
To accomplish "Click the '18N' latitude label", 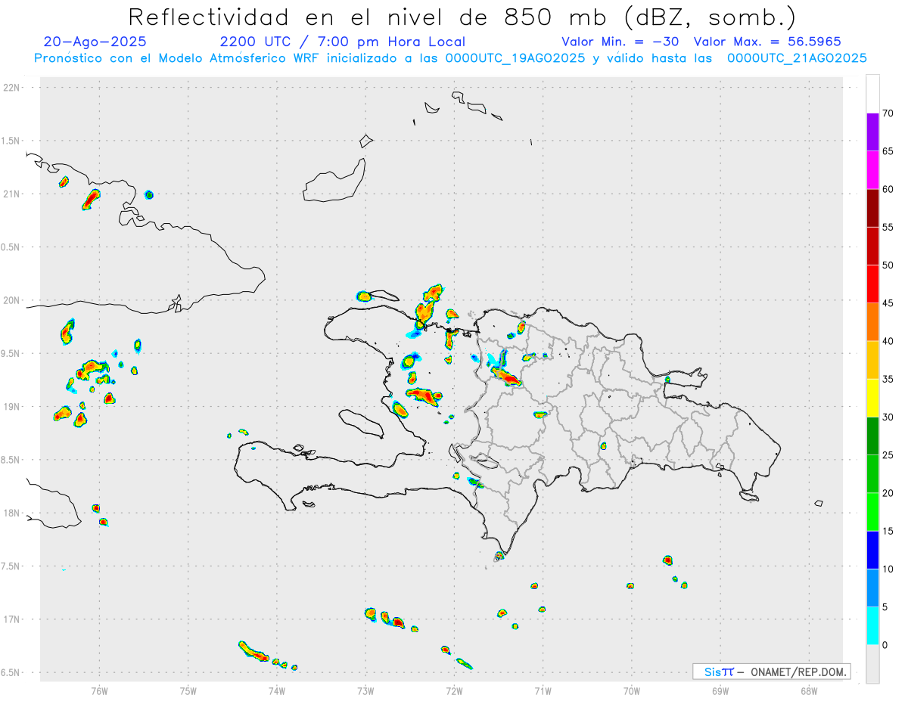I will [x=13, y=513].
